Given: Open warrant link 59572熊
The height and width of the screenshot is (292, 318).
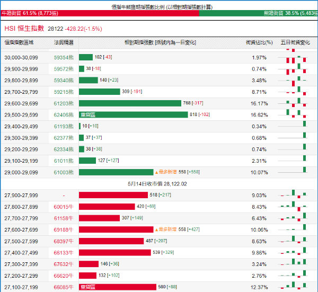Looking at the screenshot, I should (x=64, y=69).
